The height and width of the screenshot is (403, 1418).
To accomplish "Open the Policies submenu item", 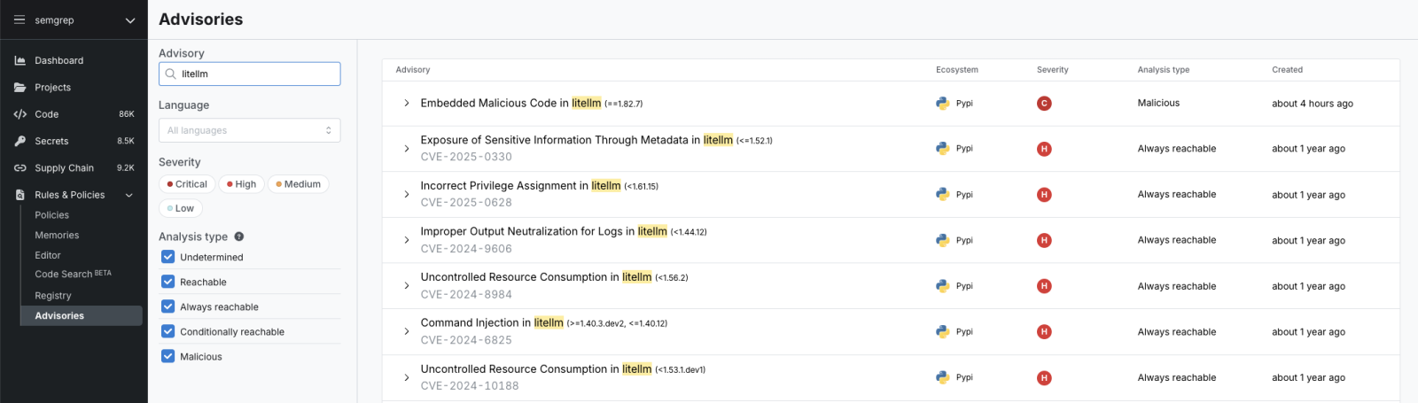I will point(51,215).
